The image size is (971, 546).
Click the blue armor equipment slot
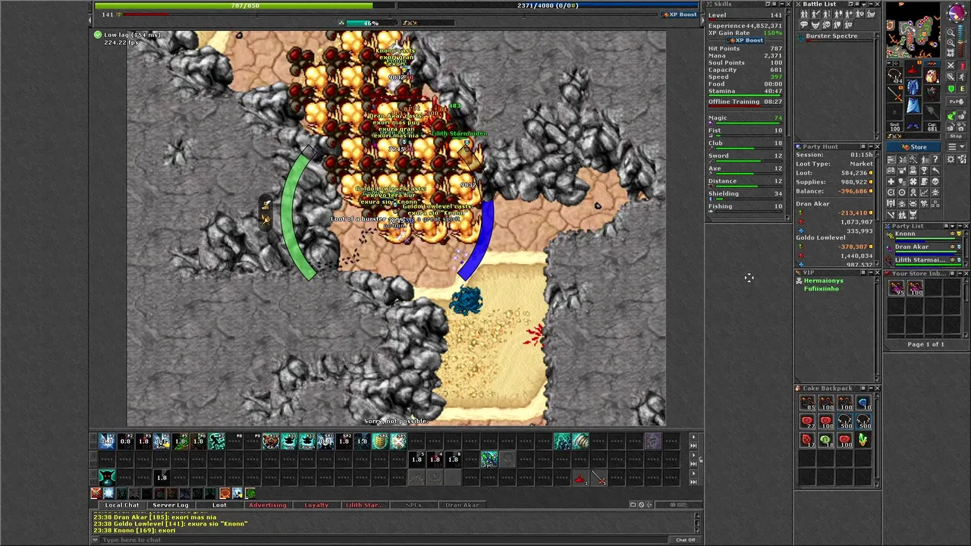point(914,87)
